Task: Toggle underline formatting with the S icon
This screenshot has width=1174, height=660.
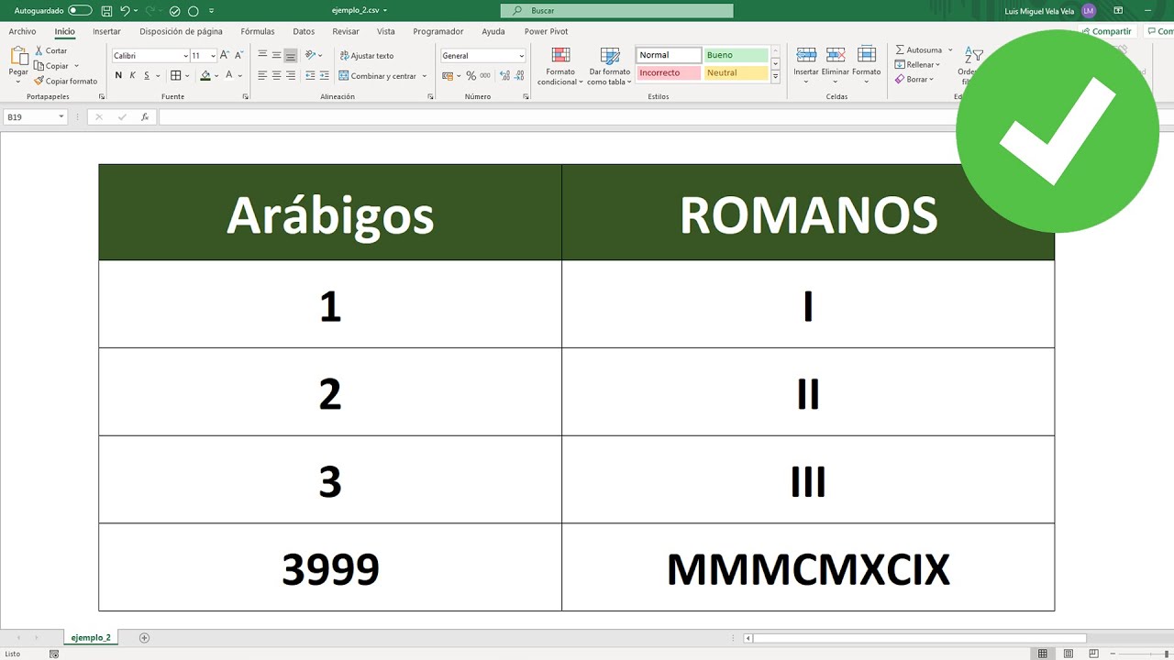Action: [147, 75]
